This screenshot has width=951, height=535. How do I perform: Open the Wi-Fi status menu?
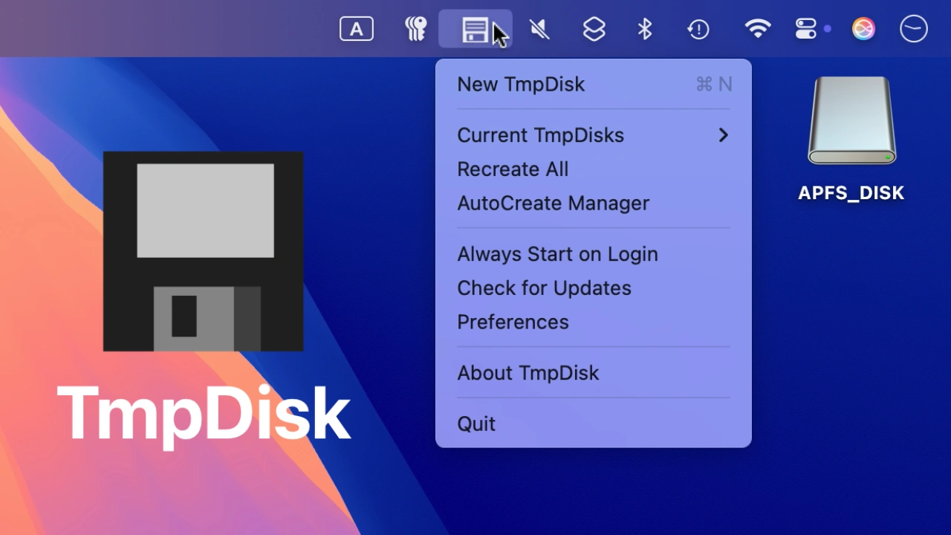pos(758,29)
